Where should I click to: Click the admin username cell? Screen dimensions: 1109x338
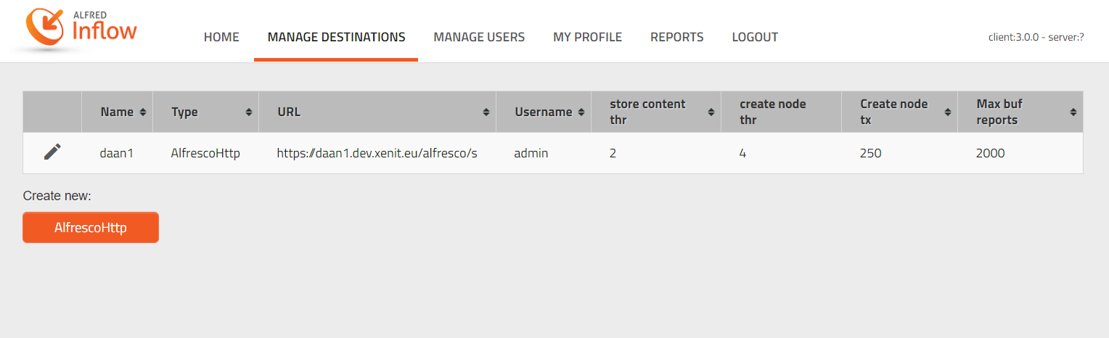click(x=531, y=153)
